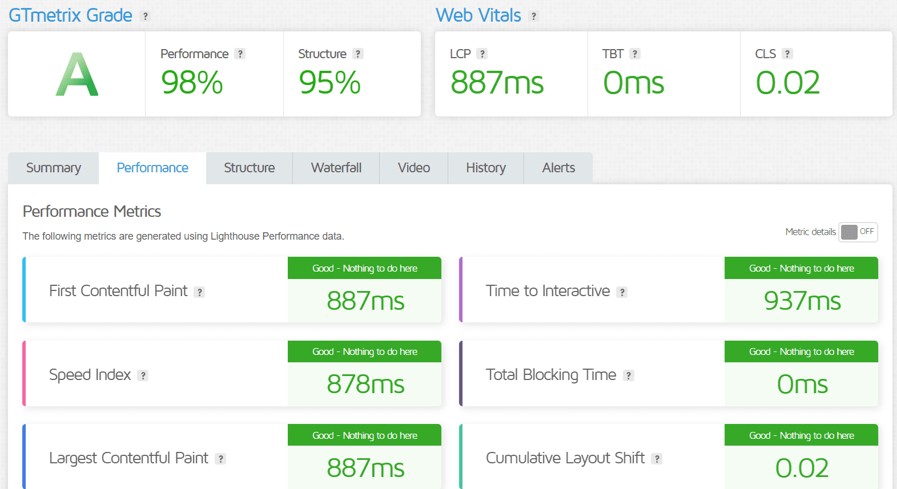Select the Video tab

(x=414, y=168)
